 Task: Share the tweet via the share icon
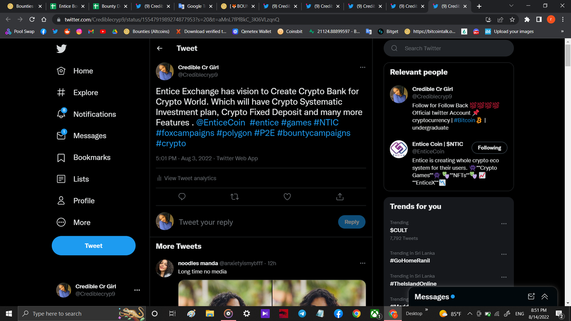[x=339, y=196]
